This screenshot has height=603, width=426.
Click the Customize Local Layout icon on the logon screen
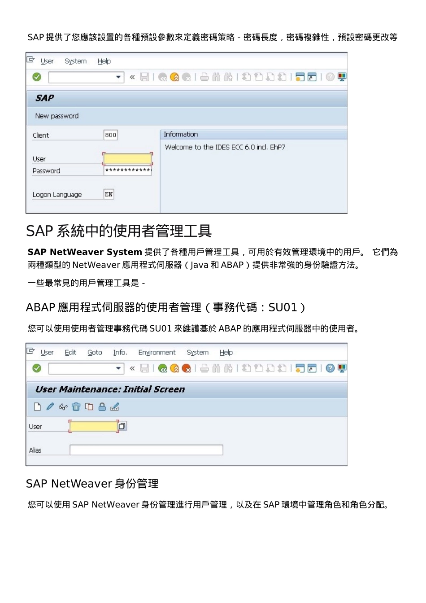342,77
